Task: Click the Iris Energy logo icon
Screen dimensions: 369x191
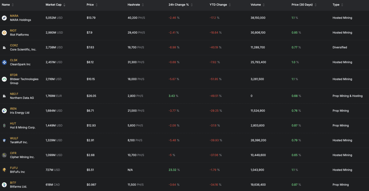Action: (4, 111)
